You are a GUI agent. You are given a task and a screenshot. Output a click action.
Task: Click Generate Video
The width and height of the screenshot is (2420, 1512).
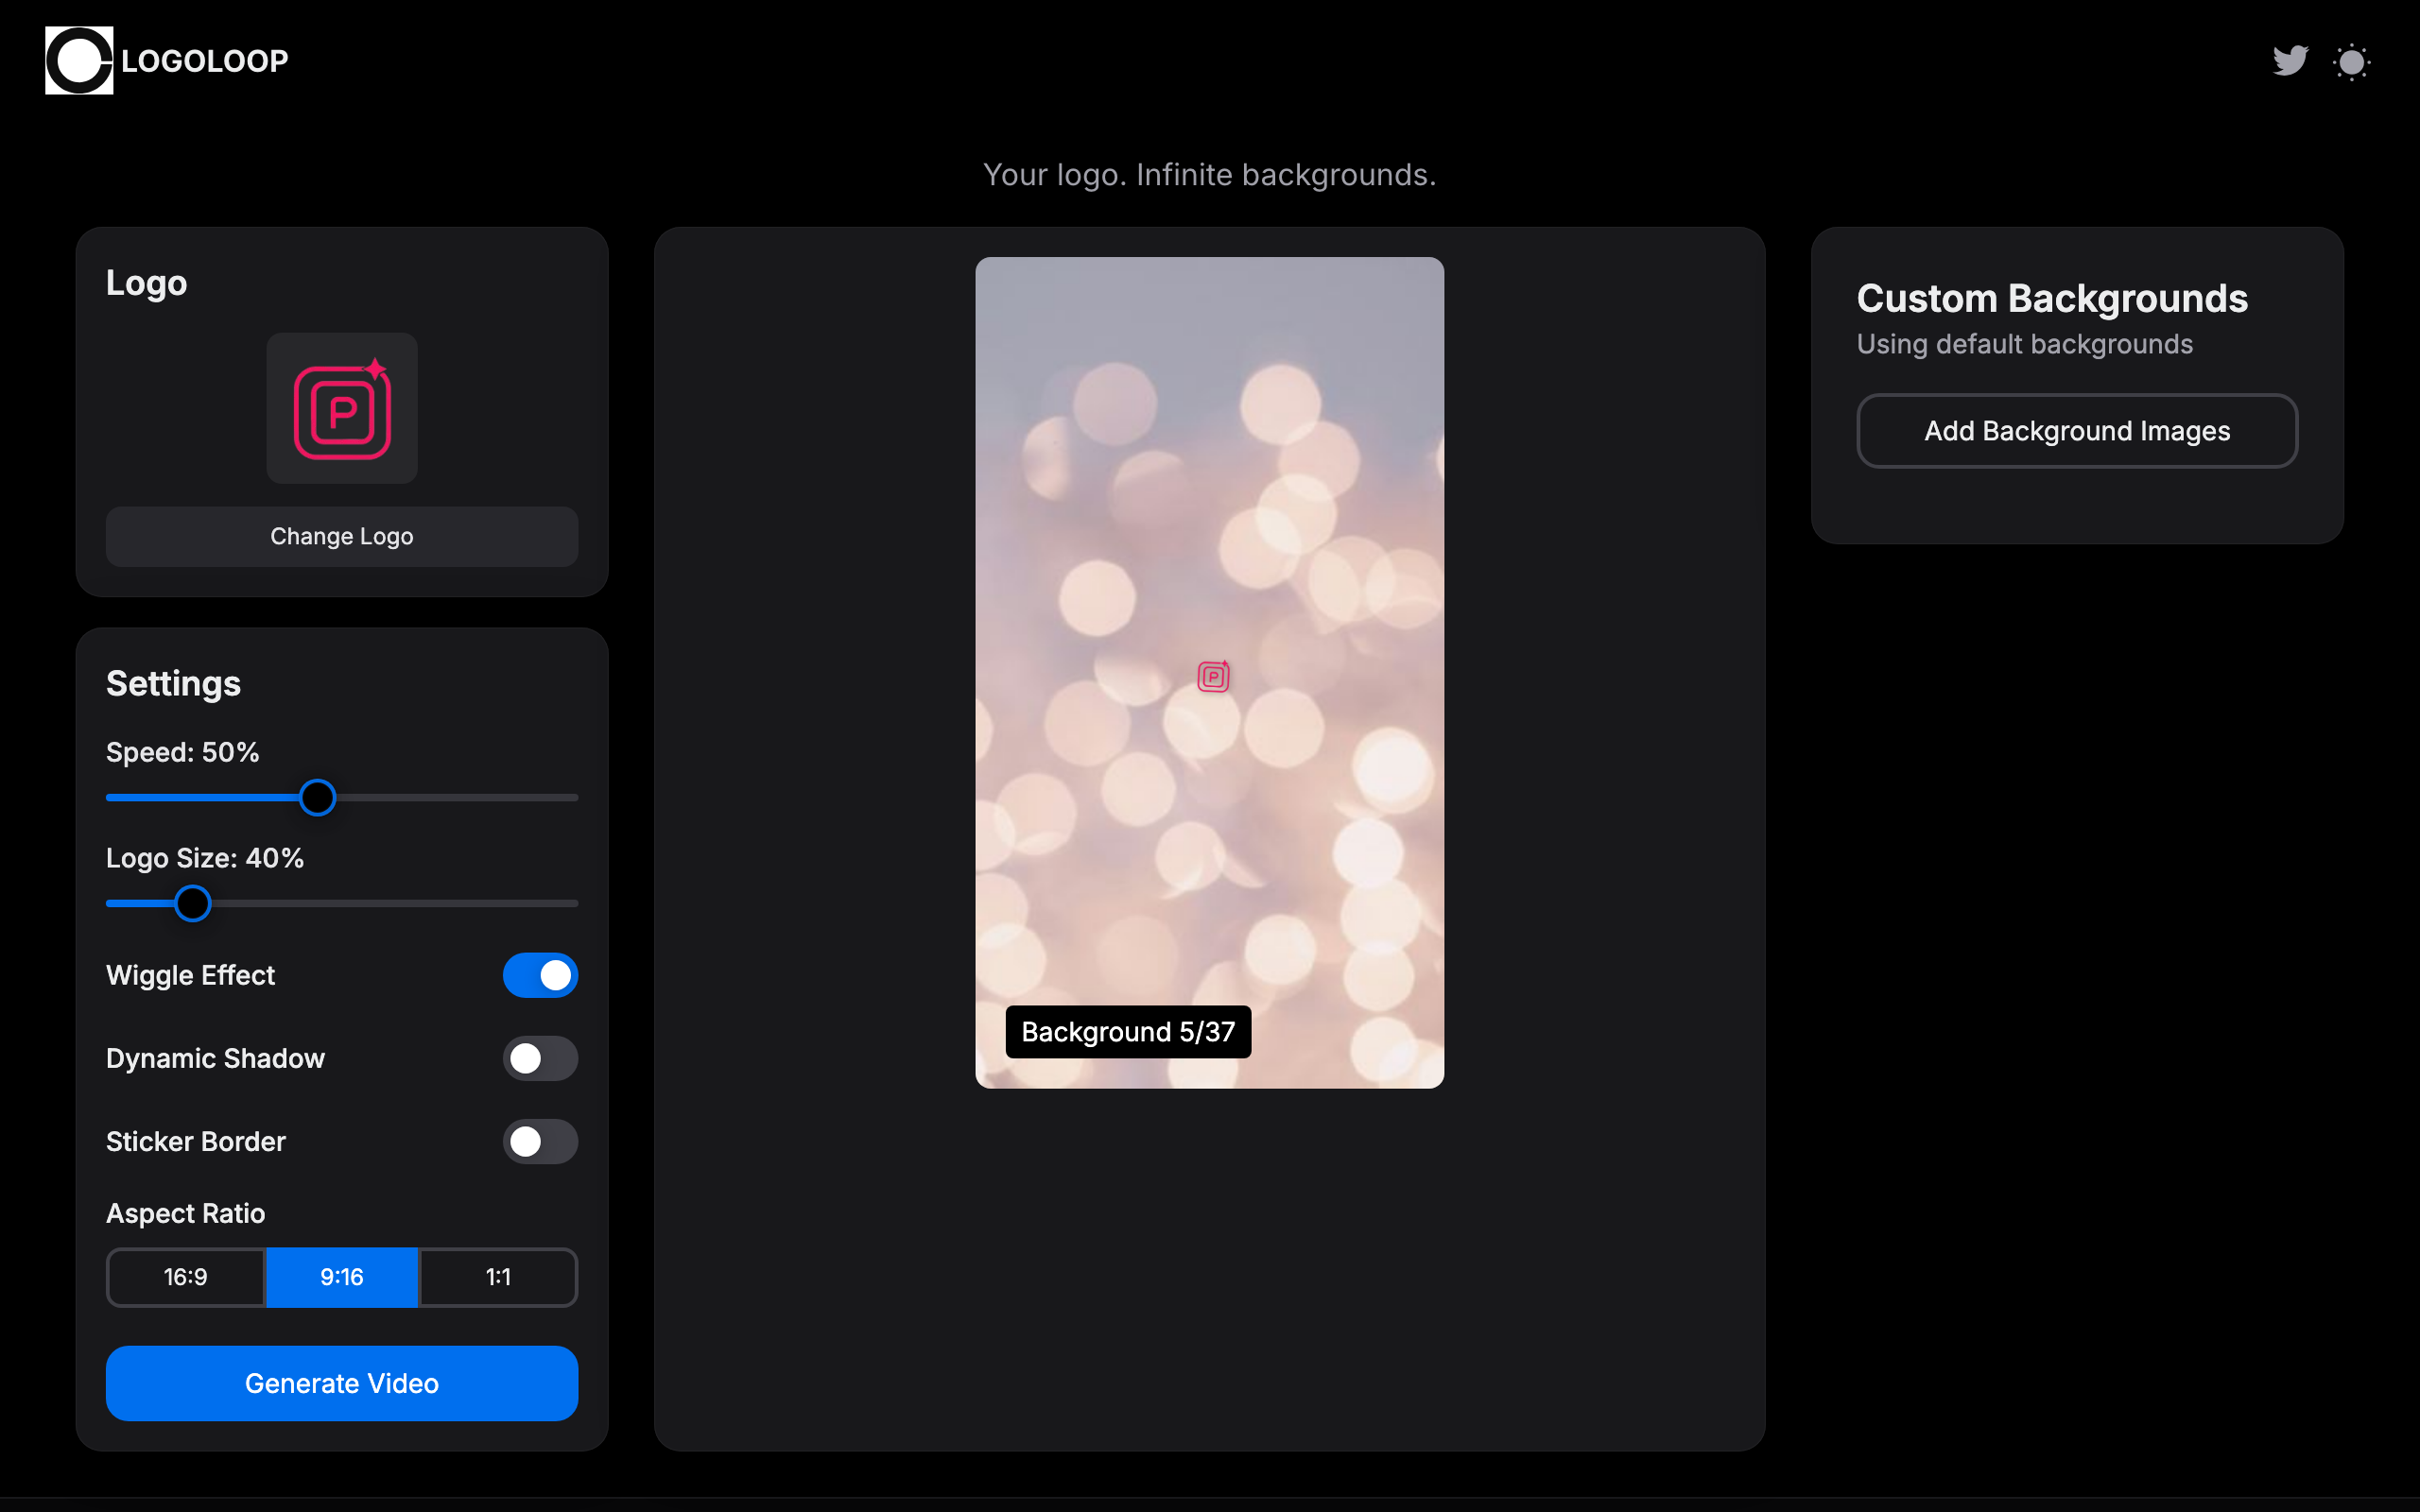point(341,1383)
